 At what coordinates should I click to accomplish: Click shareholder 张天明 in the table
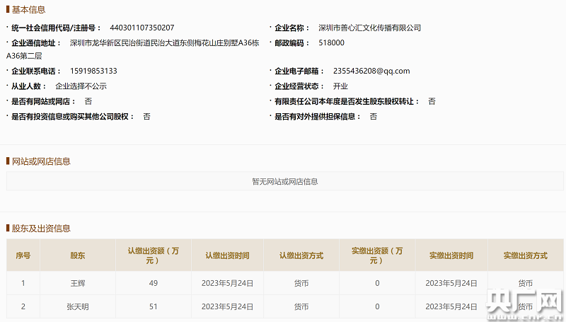[x=78, y=306]
